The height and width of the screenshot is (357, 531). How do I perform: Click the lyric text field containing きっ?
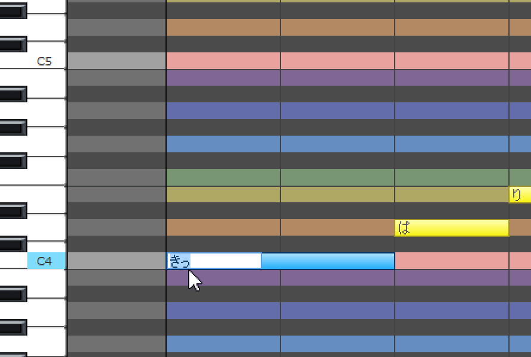tap(214, 261)
